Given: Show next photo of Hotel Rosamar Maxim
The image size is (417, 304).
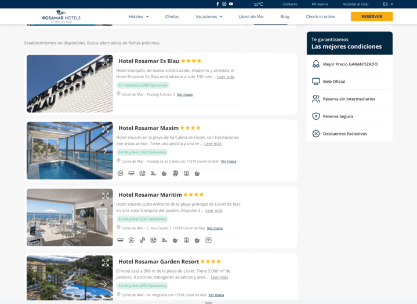Looking at the screenshot, I should coord(106,151).
